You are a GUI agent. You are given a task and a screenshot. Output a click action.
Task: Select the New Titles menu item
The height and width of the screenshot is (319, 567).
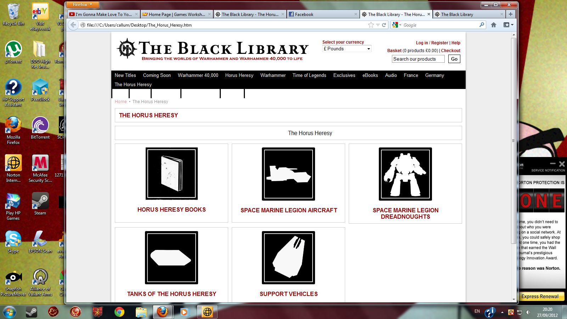(125, 75)
